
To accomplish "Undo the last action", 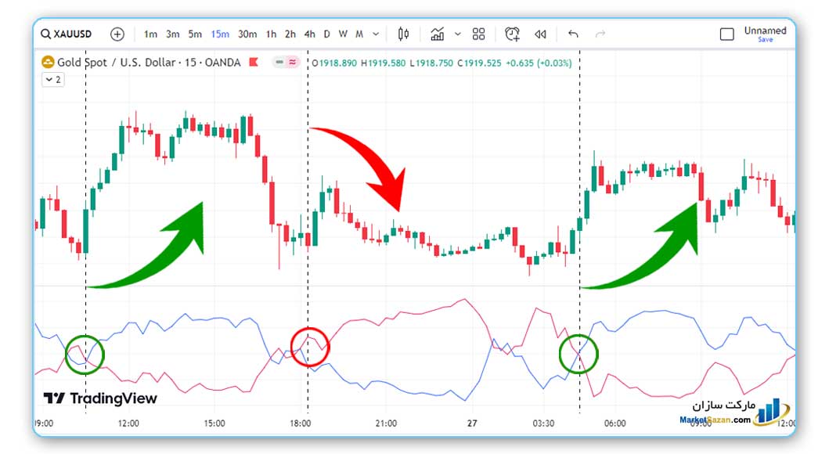I will coord(573,34).
